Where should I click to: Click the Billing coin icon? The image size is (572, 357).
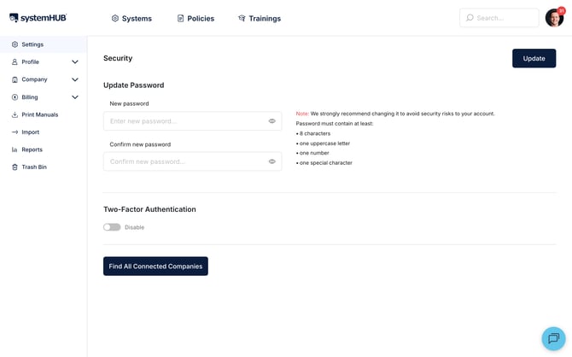pyautogui.click(x=15, y=97)
